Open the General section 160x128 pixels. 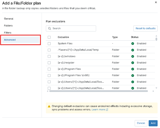[x=9, y=19]
